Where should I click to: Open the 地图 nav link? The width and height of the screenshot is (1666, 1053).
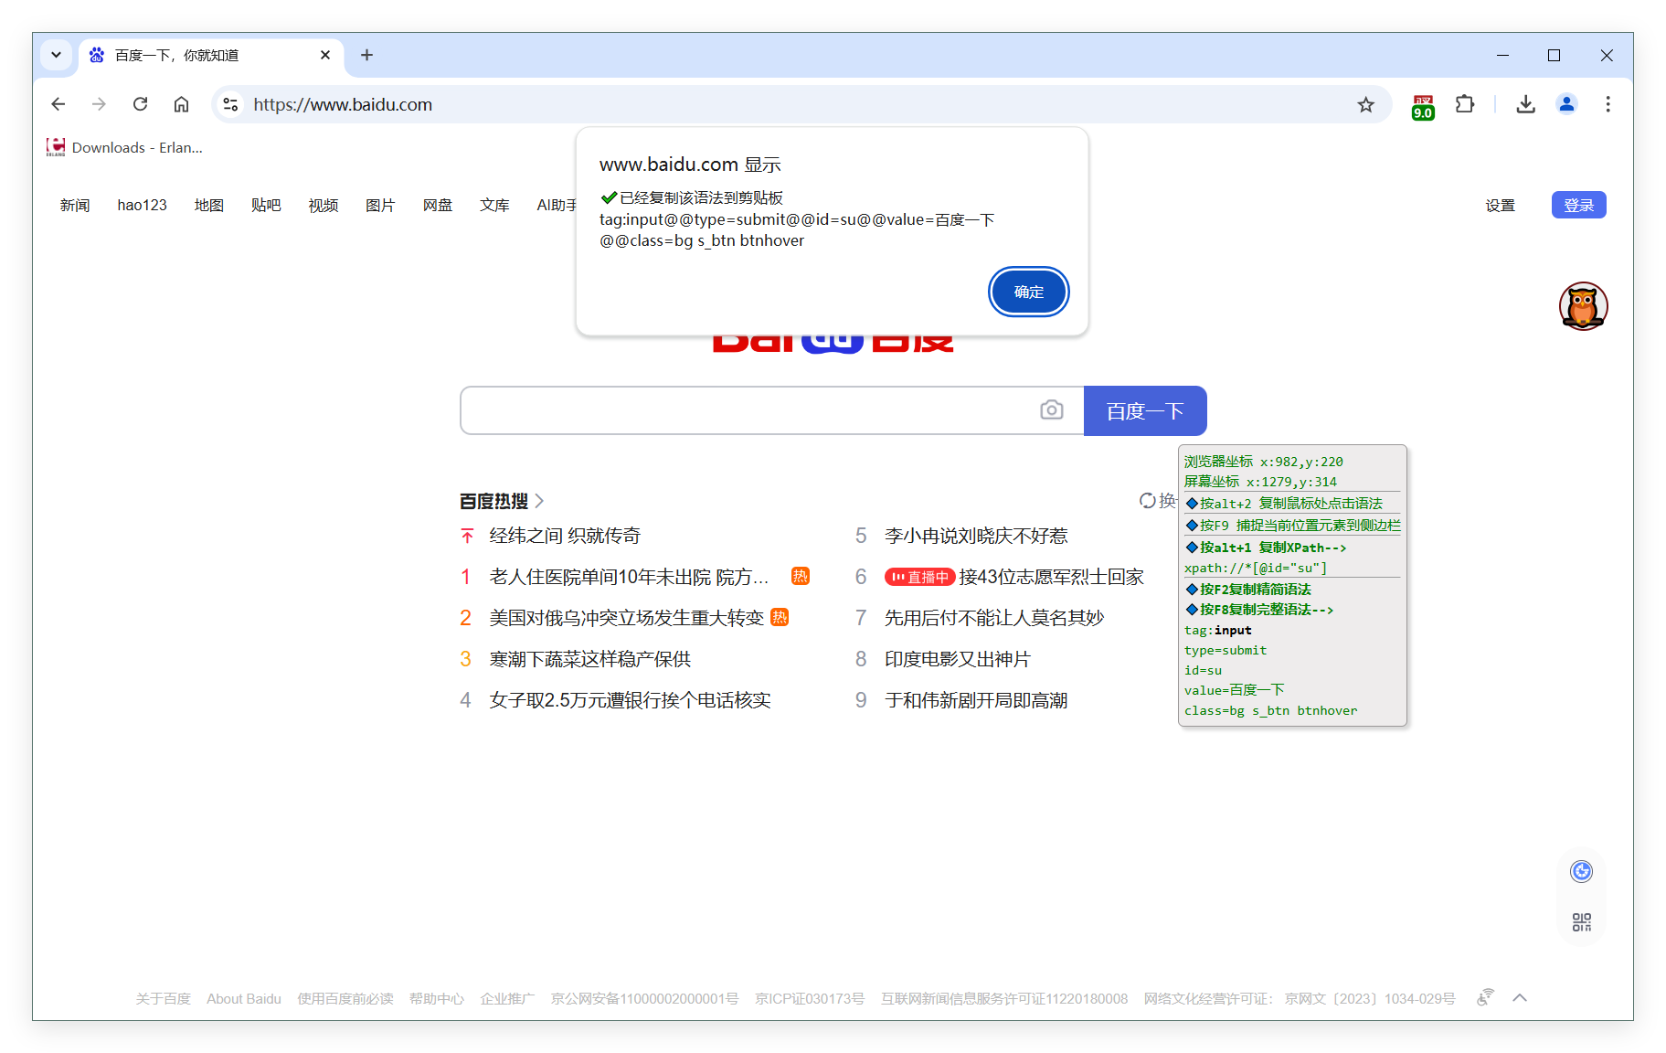[x=209, y=205]
